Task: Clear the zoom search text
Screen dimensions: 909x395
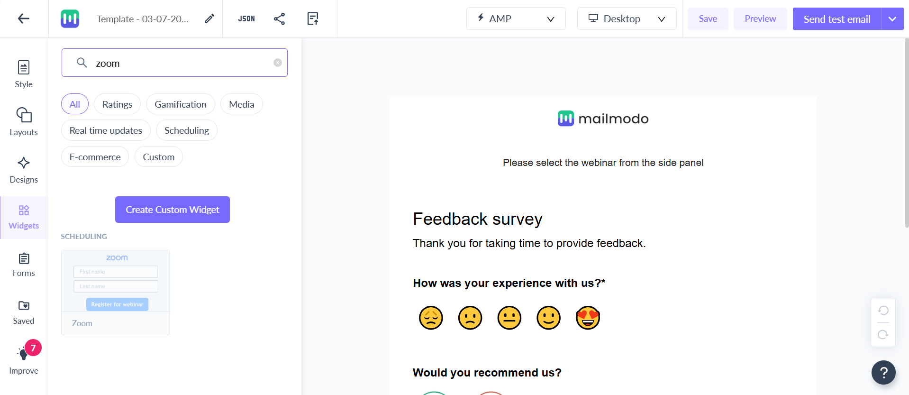Action: tap(278, 63)
